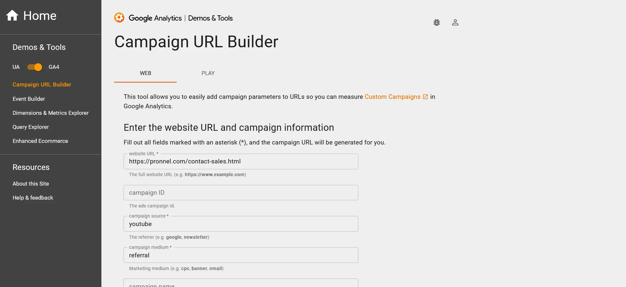Click the external link icon beside Custom Campaigns
626x287 pixels.
coord(425,97)
